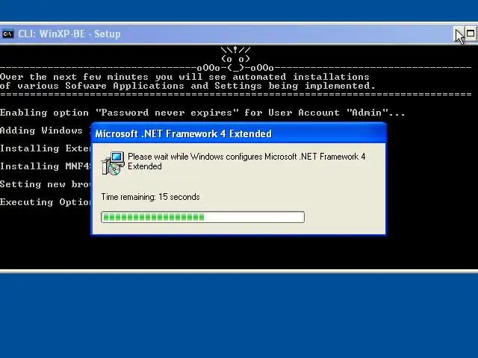Click the "Time remaining: 15 seconds" text
This screenshot has width=478, height=358.
150,197
